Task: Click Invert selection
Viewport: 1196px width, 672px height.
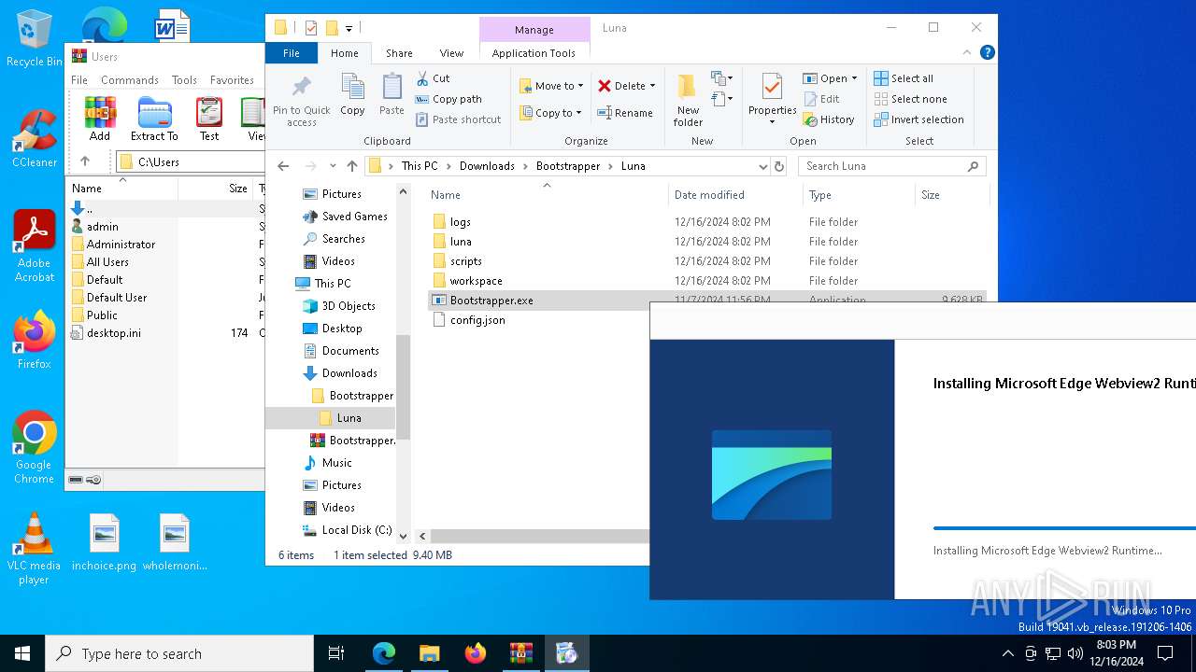Action: [918, 119]
